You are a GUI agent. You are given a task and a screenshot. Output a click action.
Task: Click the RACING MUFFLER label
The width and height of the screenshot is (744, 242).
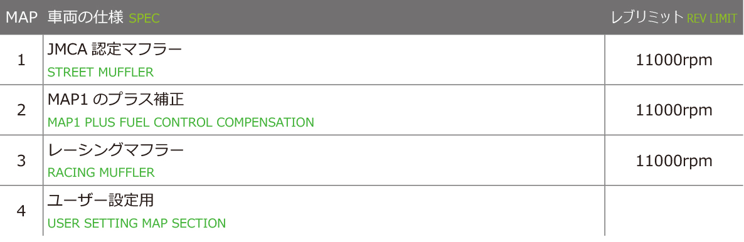101,172
